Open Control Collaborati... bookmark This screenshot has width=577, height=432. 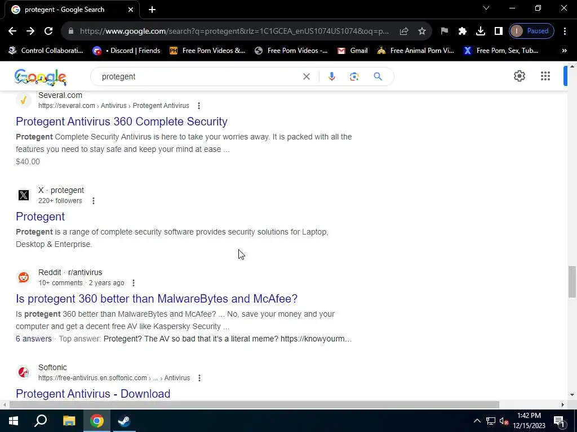(x=46, y=51)
